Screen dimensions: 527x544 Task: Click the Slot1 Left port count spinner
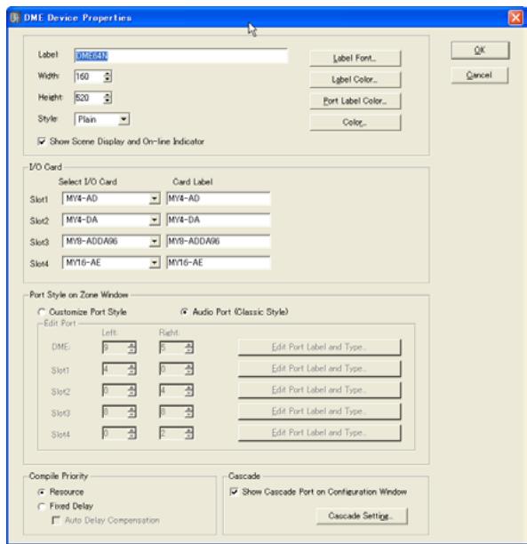tap(119, 369)
